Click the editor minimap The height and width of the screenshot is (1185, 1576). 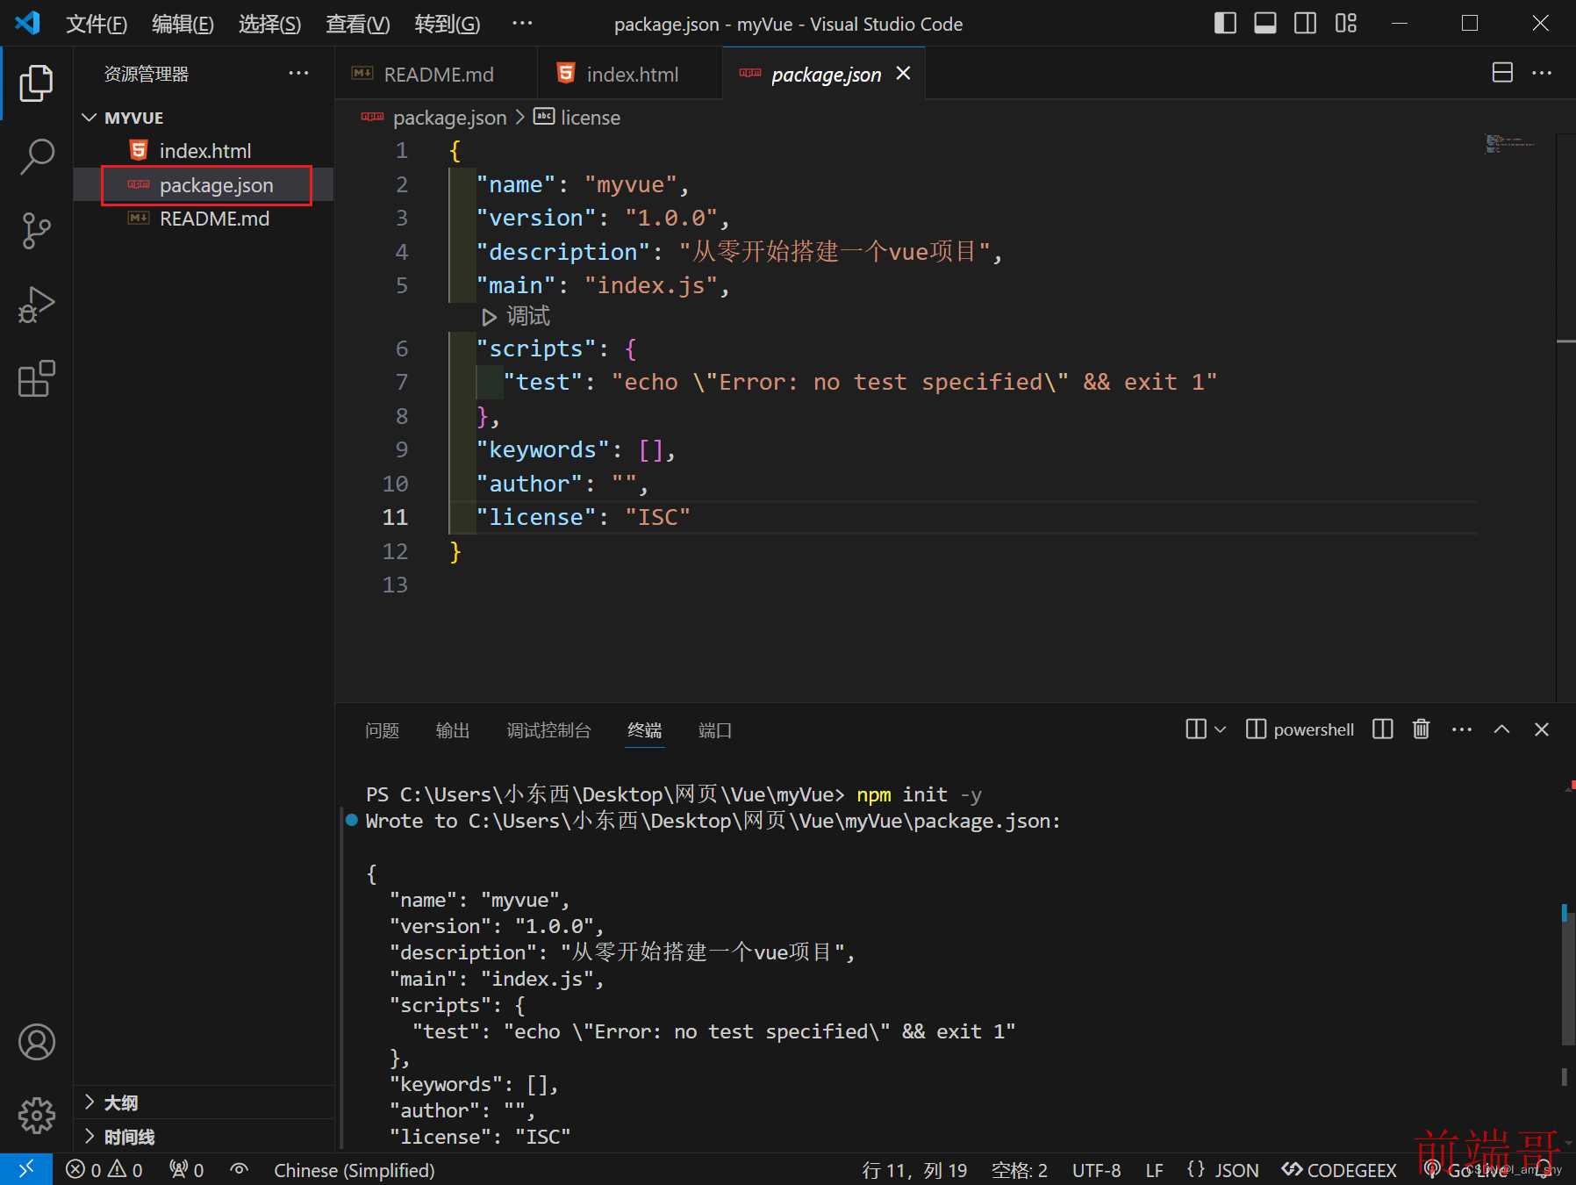[x=1511, y=144]
